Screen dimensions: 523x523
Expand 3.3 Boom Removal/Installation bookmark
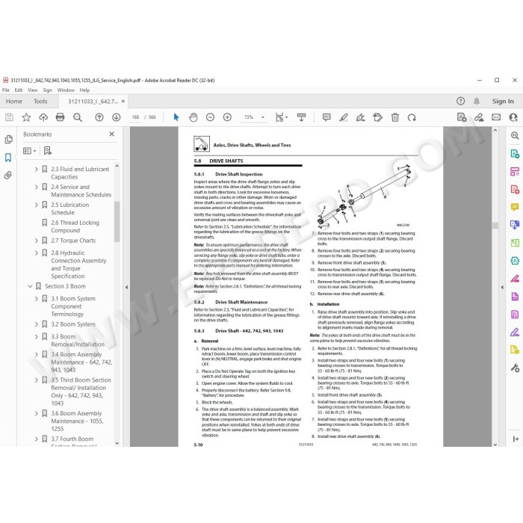tap(36, 336)
